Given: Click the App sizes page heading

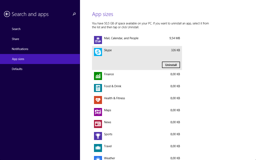Looking at the screenshot, I should [x=102, y=14].
